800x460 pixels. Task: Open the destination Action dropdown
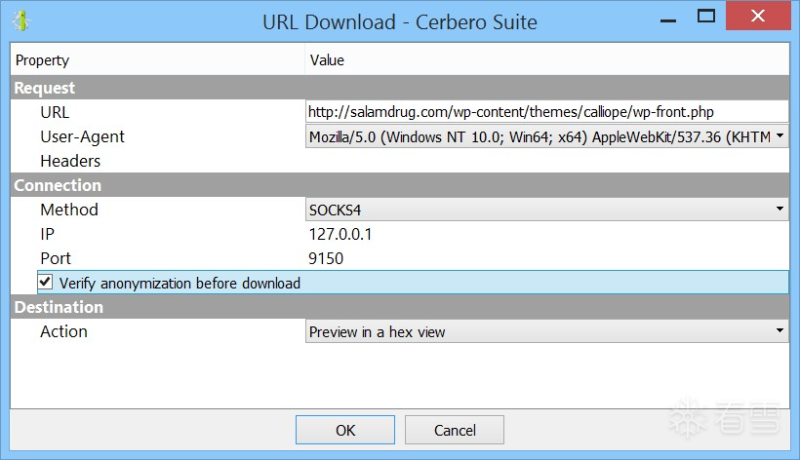click(x=546, y=331)
